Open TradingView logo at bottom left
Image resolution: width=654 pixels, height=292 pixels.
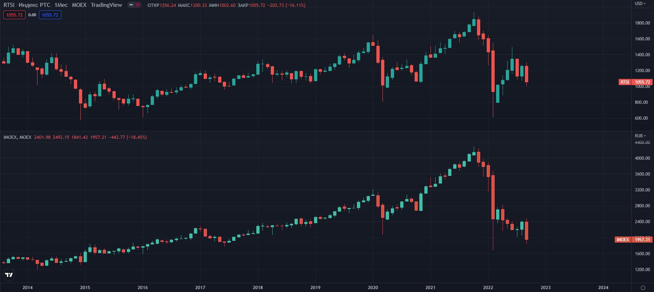tap(9, 275)
